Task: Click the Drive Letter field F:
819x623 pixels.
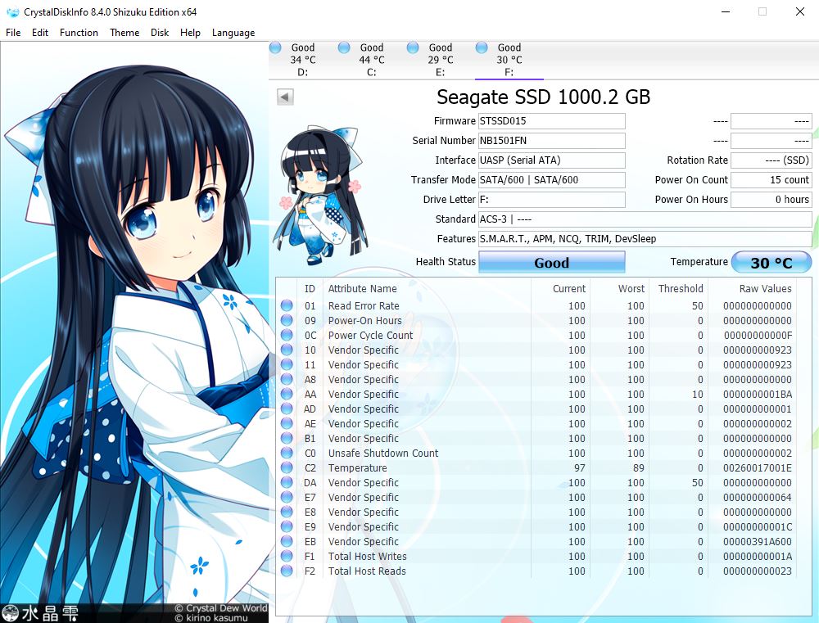Action: [x=551, y=200]
